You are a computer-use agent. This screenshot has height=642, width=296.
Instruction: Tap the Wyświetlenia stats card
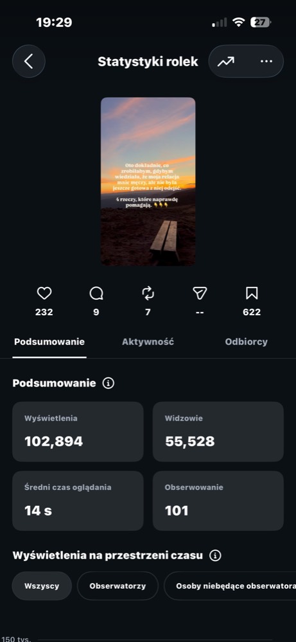pyautogui.click(x=78, y=431)
